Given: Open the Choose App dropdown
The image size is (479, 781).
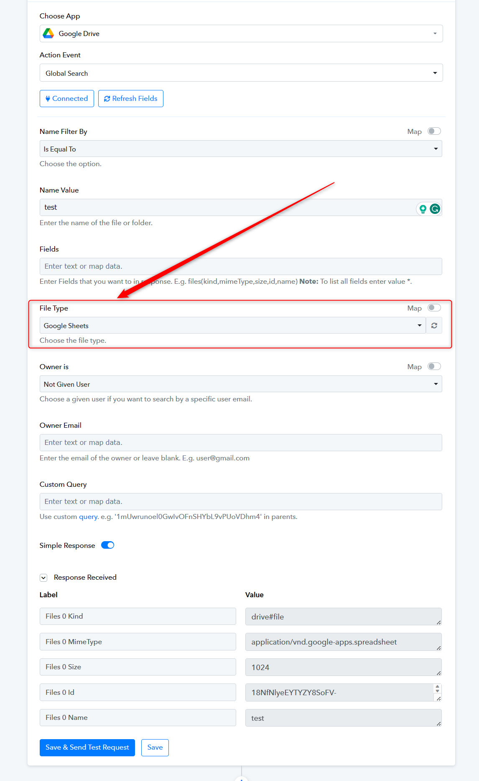Looking at the screenshot, I should coord(241,33).
